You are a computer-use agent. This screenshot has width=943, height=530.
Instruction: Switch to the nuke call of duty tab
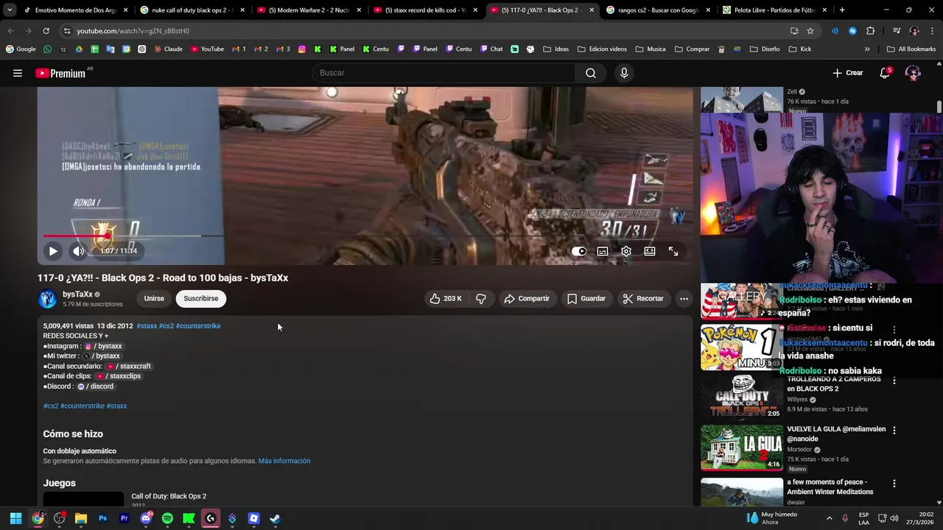click(x=192, y=10)
